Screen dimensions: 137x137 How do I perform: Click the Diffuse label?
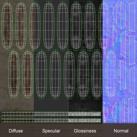16,131
